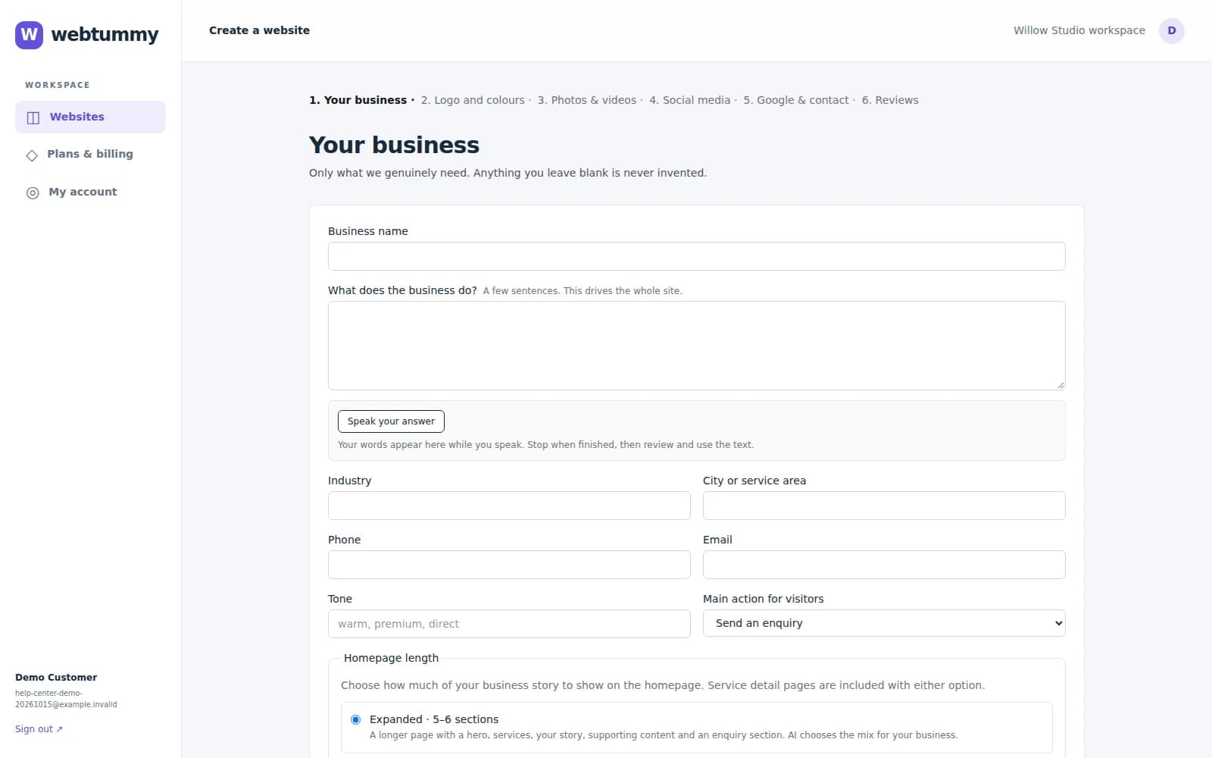Click the Demo Customer name text

56,678
